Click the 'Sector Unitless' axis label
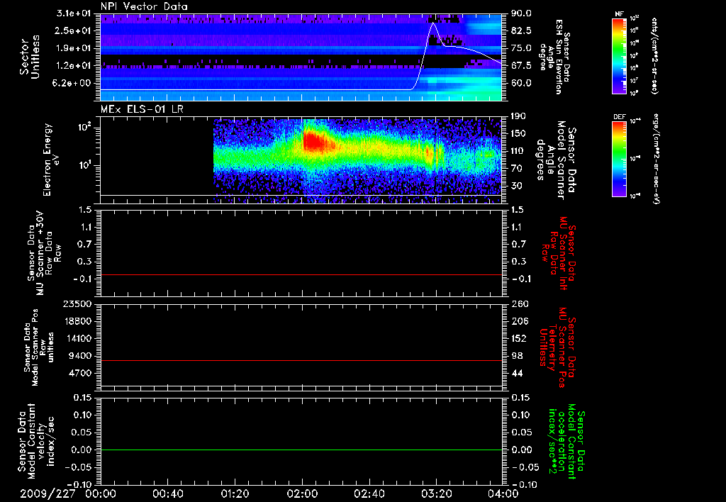 click(29, 57)
